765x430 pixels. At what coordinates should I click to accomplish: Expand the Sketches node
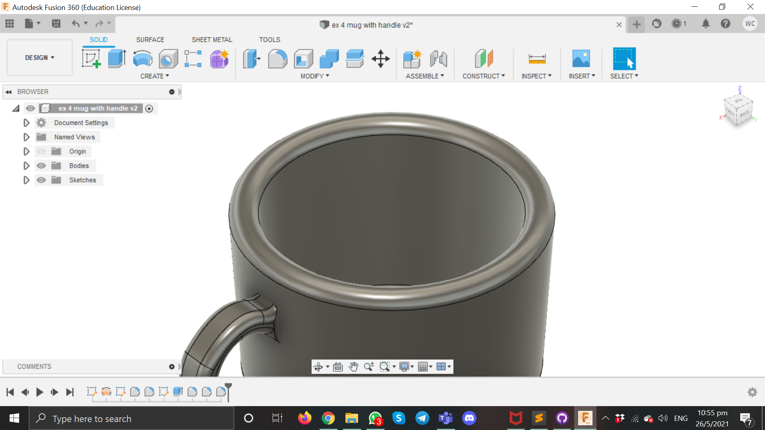(26, 180)
